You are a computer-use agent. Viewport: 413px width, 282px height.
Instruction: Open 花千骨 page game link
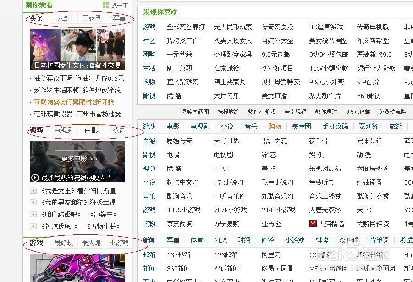pyautogui.click(x=319, y=141)
